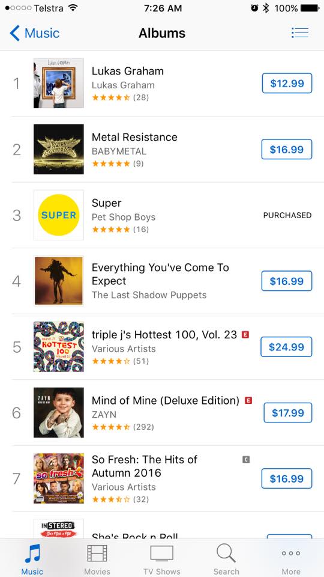Screen dimensions: 324x577
Task: Open the Movies tab icon
Action: 97,554
